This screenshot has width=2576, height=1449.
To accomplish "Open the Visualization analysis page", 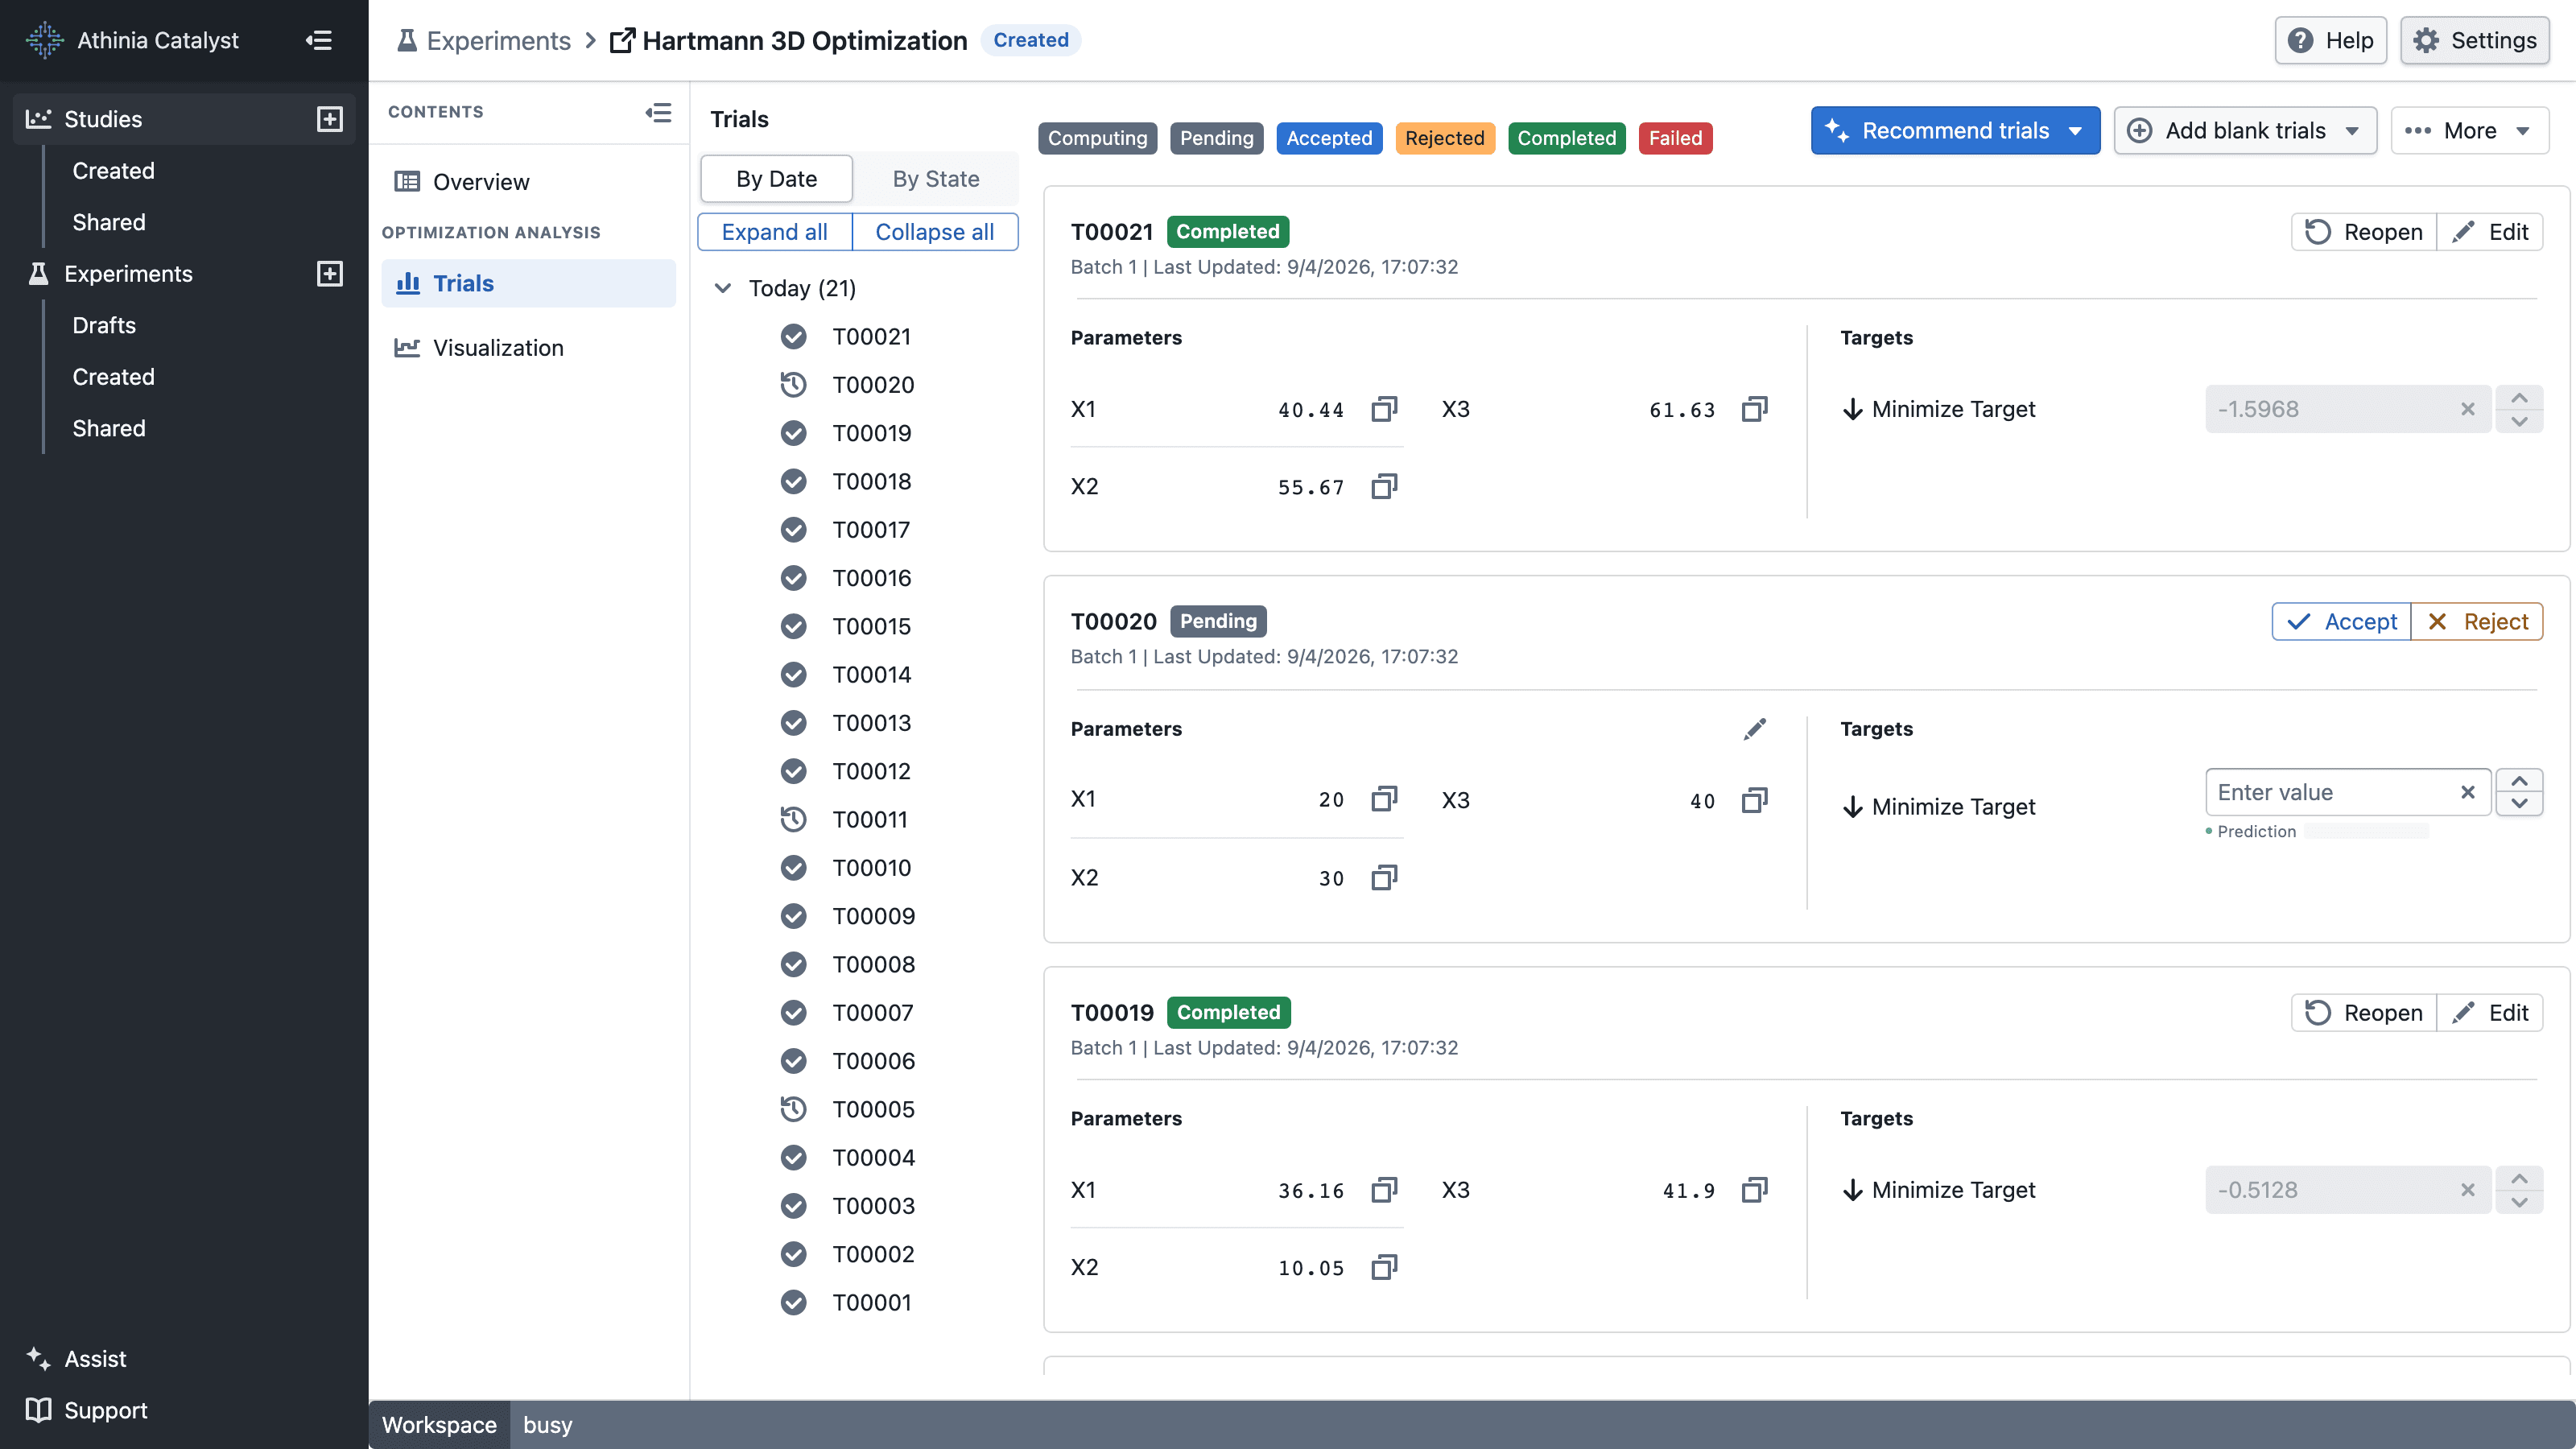I will [x=528, y=347].
